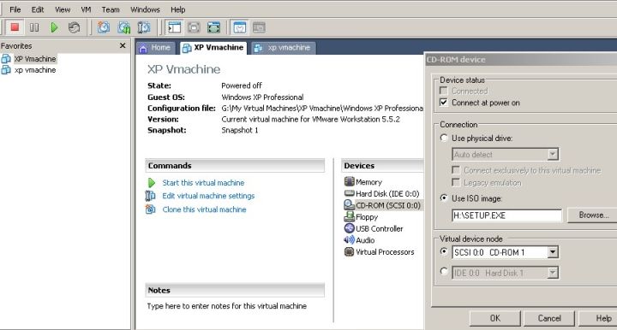The image size is (617, 330).
Task: Click the Summary view toolbar icon
Action: click(240, 27)
